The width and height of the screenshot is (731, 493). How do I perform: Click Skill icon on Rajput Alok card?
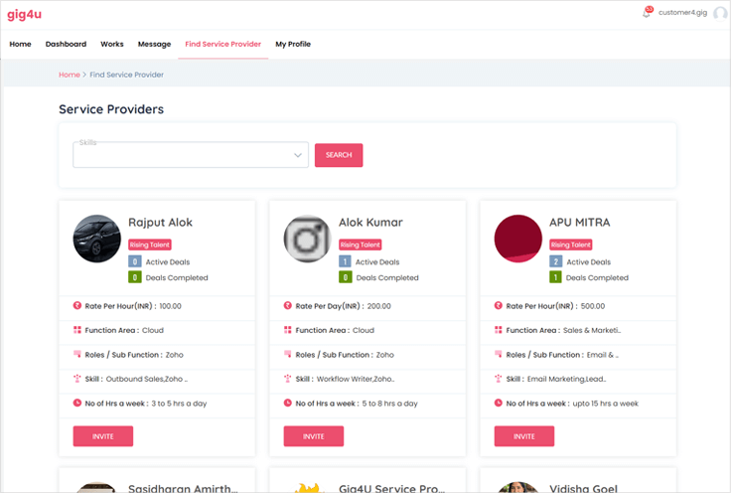[77, 379]
